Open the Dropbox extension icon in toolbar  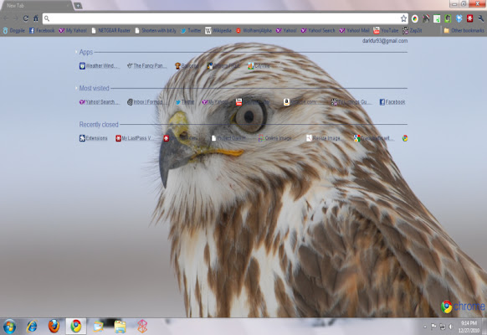tap(459, 18)
